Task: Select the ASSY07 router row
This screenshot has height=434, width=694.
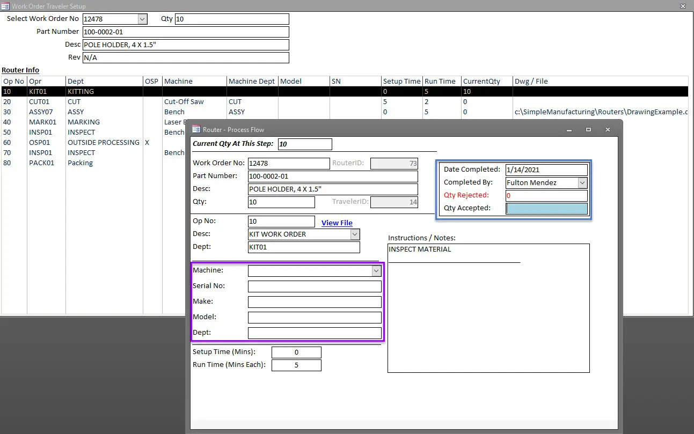Action: (x=41, y=112)
